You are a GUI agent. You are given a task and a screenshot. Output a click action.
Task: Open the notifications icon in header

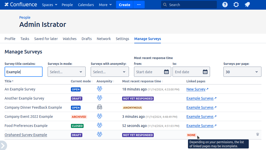247,5
